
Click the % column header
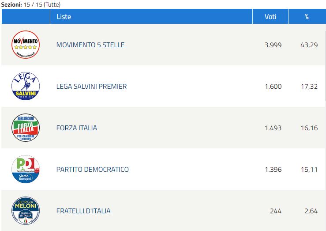click(x=307, y=16)
